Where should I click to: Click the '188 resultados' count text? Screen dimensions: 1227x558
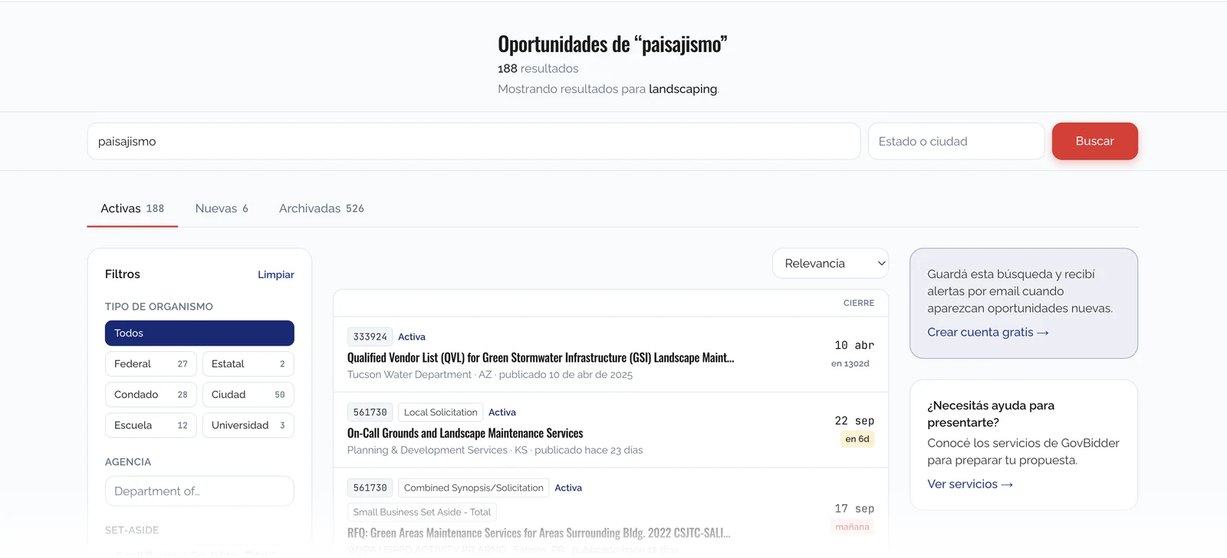tap(538, 68)
